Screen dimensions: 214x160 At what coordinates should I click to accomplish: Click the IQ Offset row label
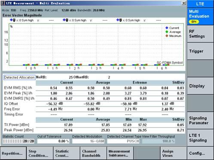[11, 104]
